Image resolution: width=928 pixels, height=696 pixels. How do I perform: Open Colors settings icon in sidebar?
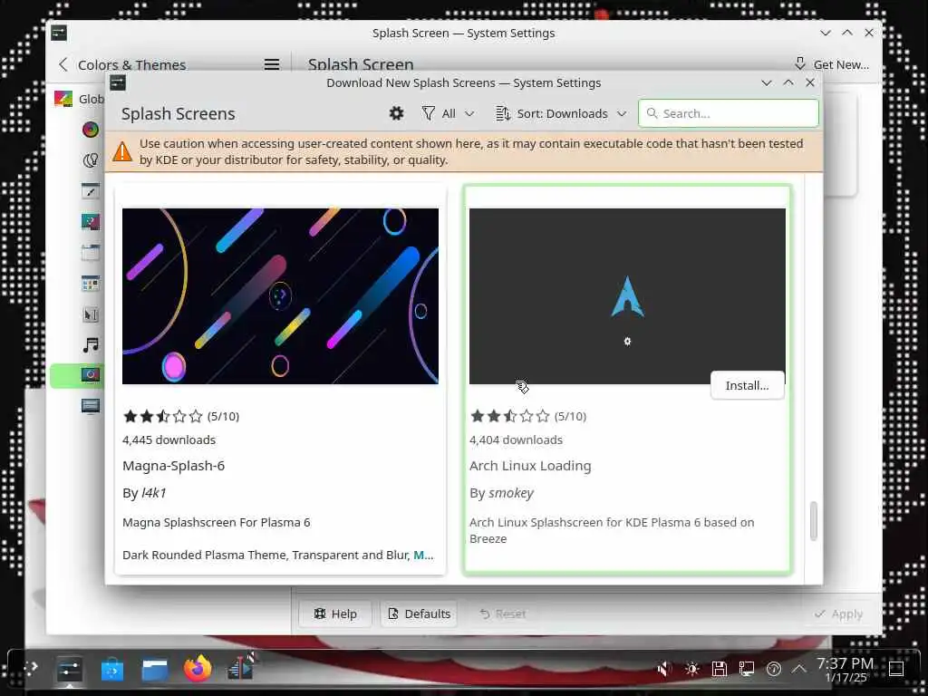[91, 129]
